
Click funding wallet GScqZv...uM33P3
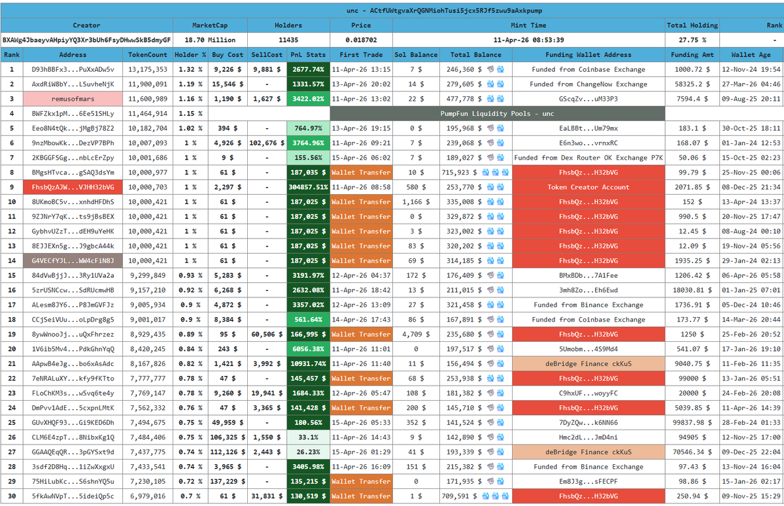[588, 99]
